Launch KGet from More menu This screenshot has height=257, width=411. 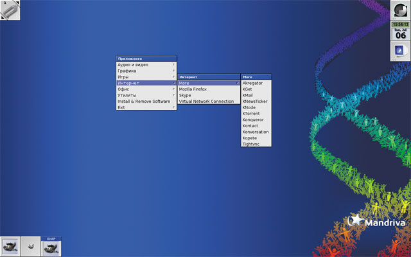(x=256, y=89)
